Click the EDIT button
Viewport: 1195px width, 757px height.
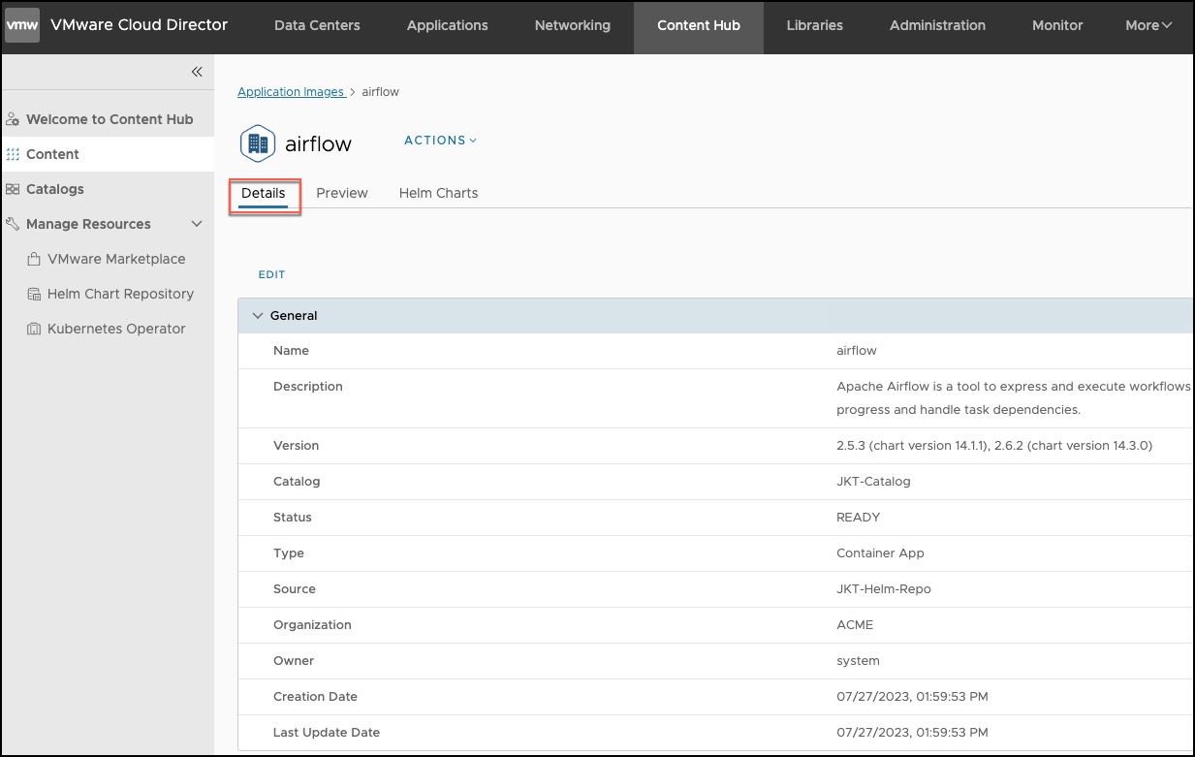coord(271,274)
